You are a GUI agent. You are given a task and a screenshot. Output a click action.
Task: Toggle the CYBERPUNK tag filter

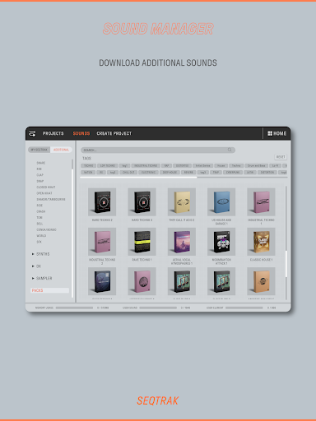point(233,172)
